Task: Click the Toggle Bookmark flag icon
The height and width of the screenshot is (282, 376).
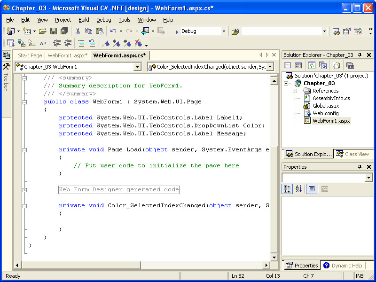Action: click(x=106, y=43)
